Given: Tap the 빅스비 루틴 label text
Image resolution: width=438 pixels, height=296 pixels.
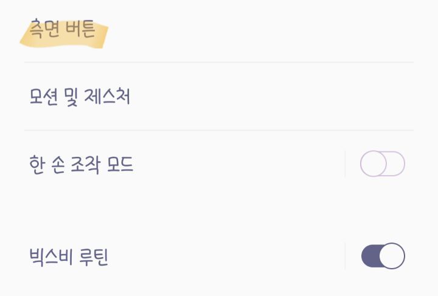Looking at the screenshot, I should 69,256.
